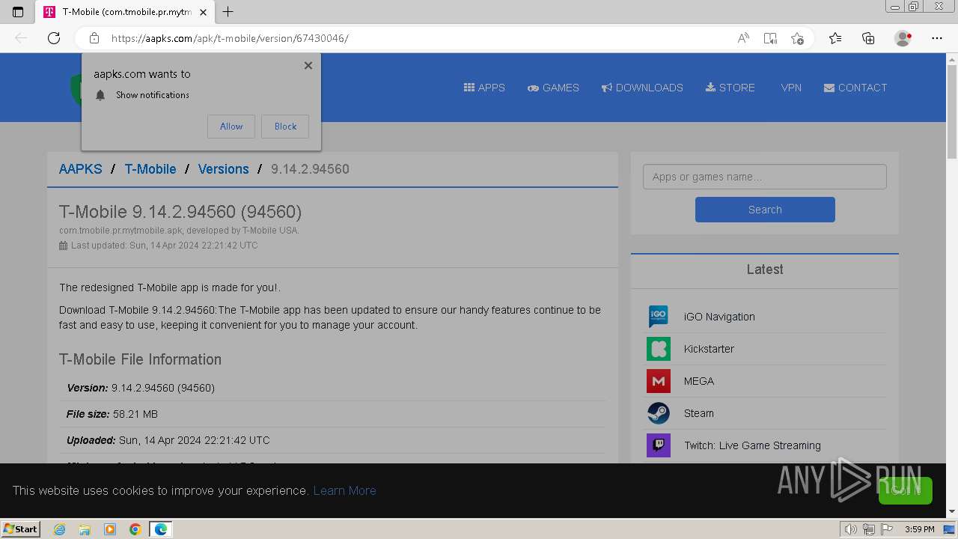958x539 pixels.
Task: Open a new tab with plus icon
Action: (x=228, y=12)
